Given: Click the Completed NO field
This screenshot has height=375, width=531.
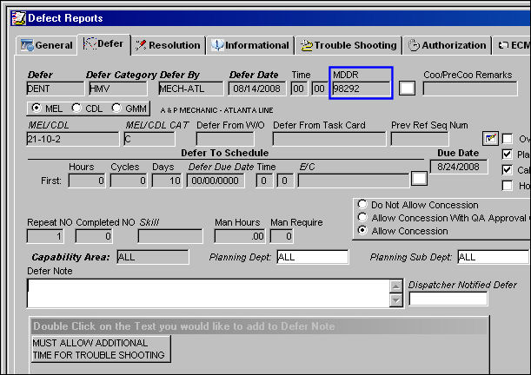Looking at the screenshot, I should (94, 236).
